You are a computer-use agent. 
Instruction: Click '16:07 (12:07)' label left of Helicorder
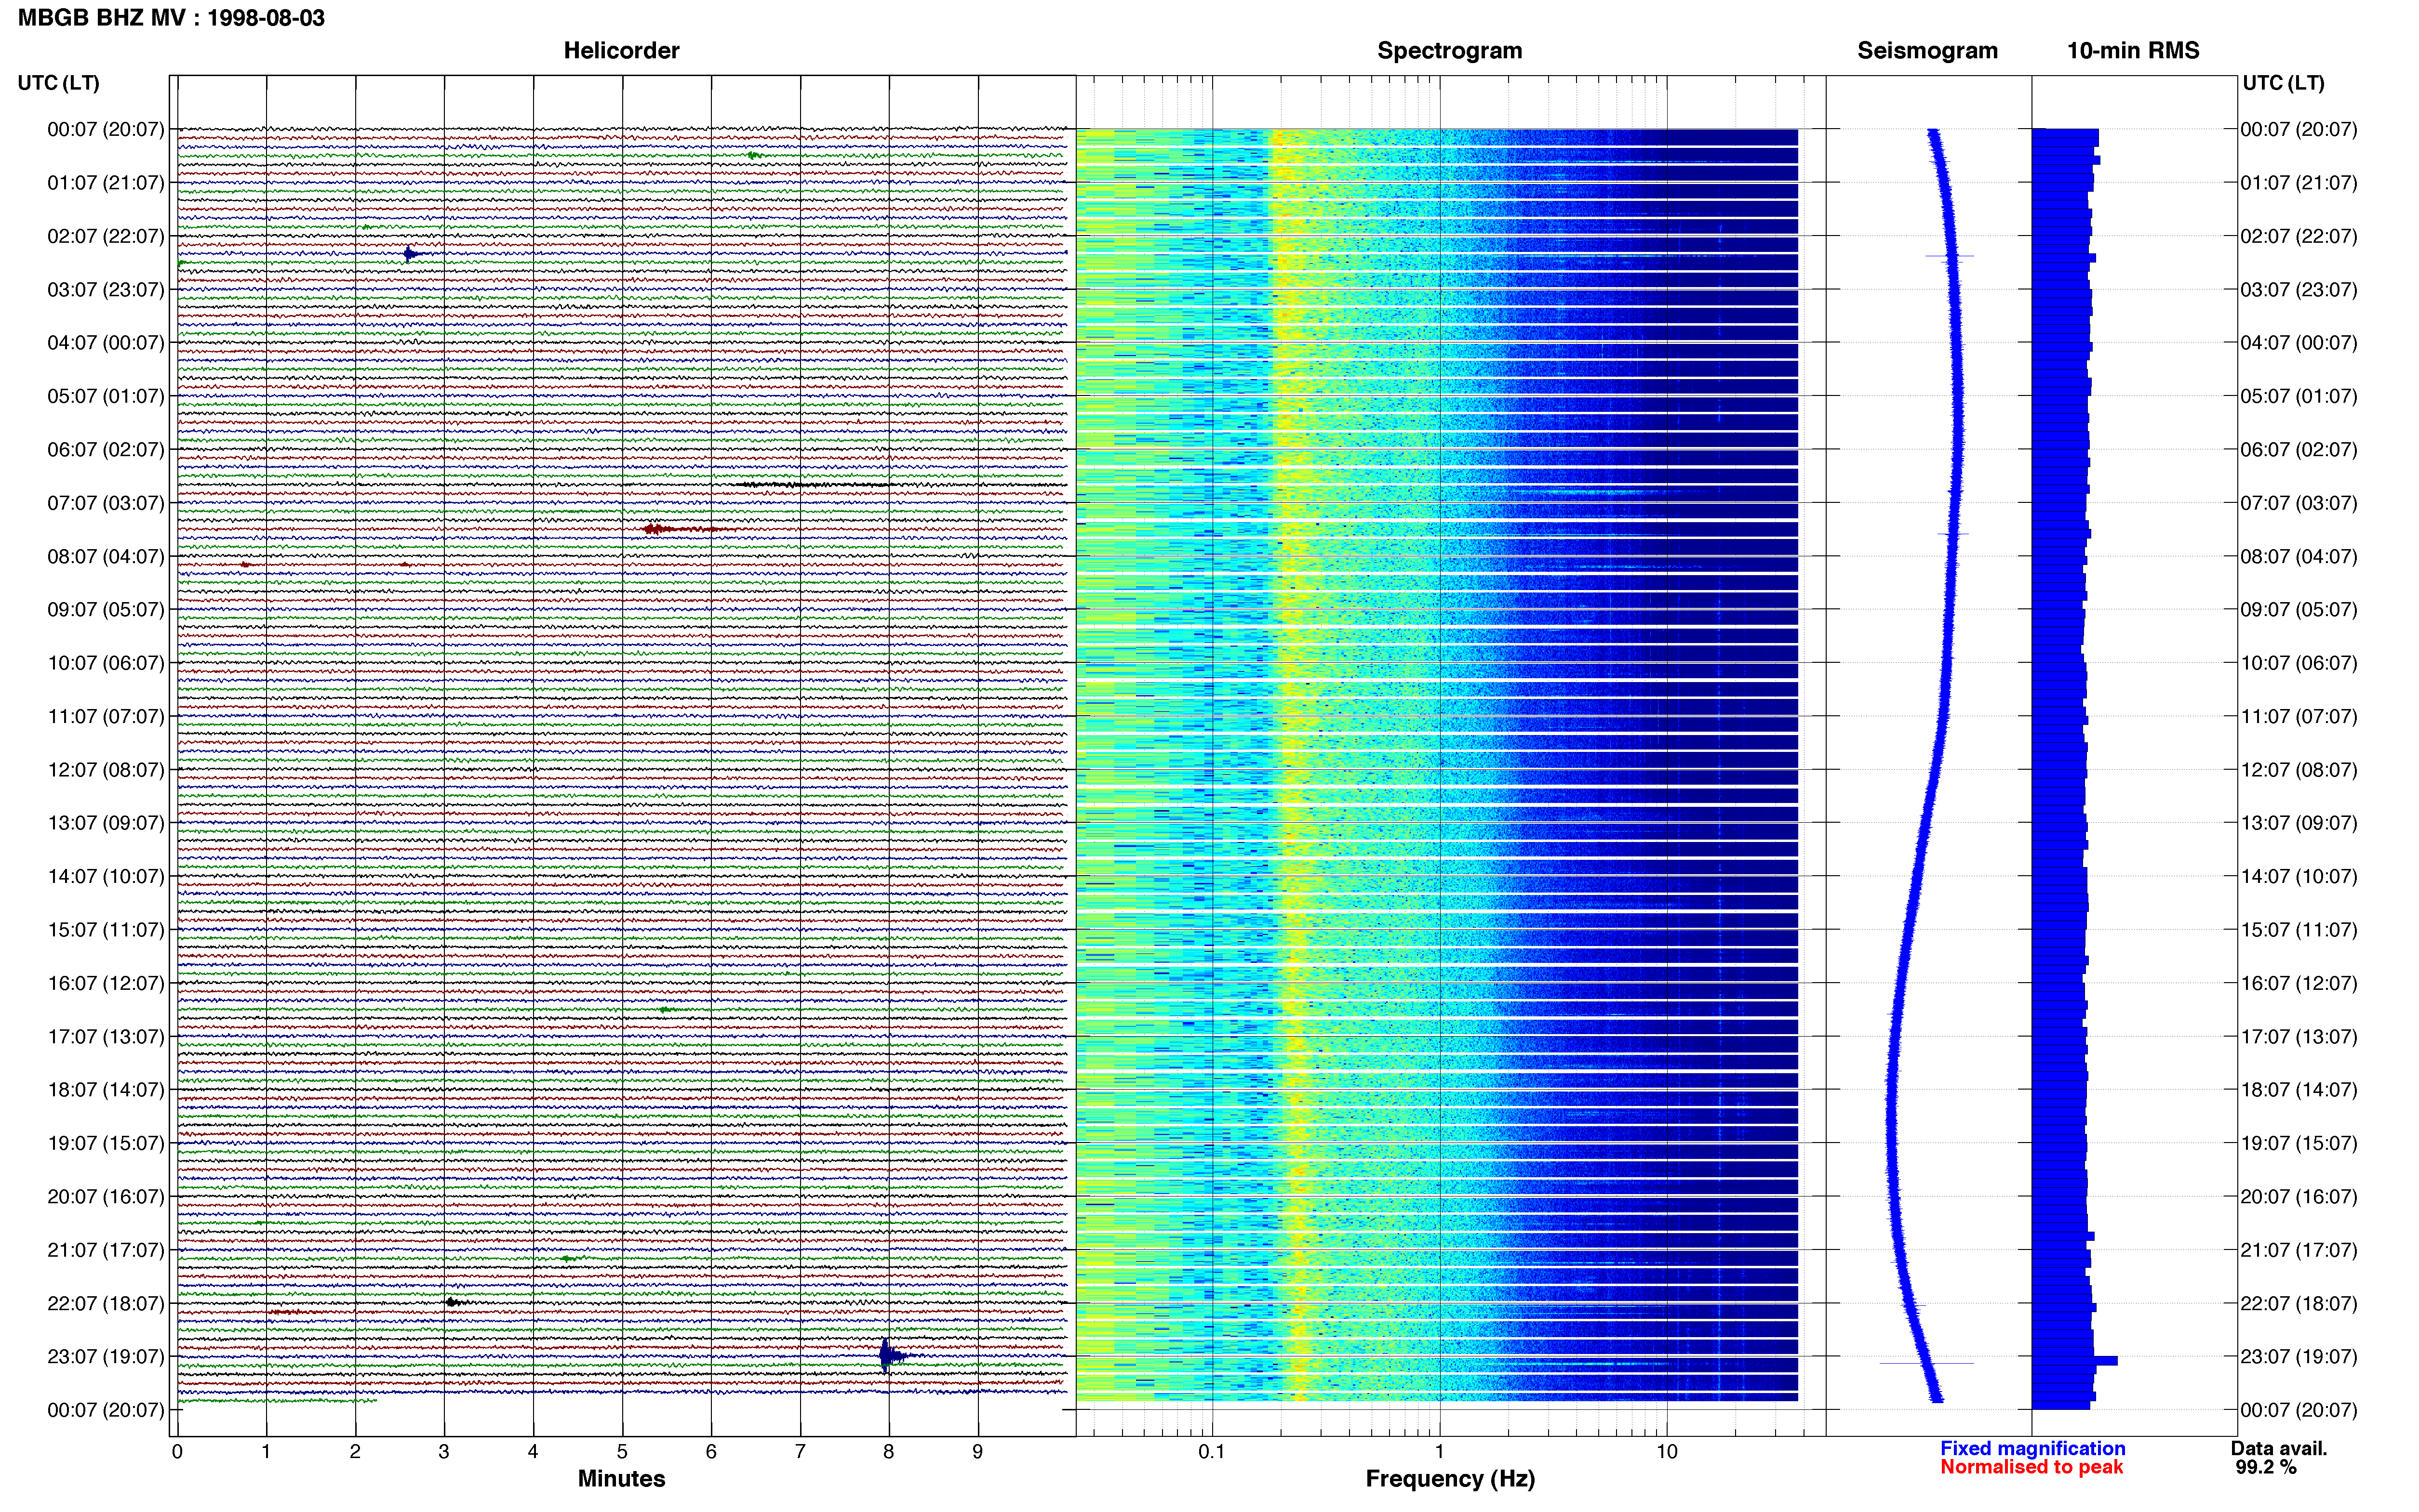click(106, 983)
